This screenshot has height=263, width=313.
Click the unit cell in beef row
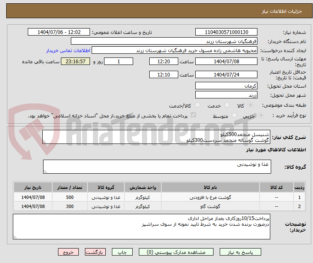click(143, 206)
